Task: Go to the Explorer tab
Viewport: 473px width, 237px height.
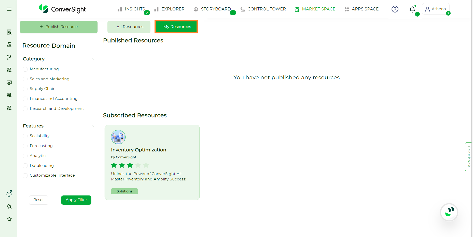Action: pyautogui.click(x=169, y=9)
